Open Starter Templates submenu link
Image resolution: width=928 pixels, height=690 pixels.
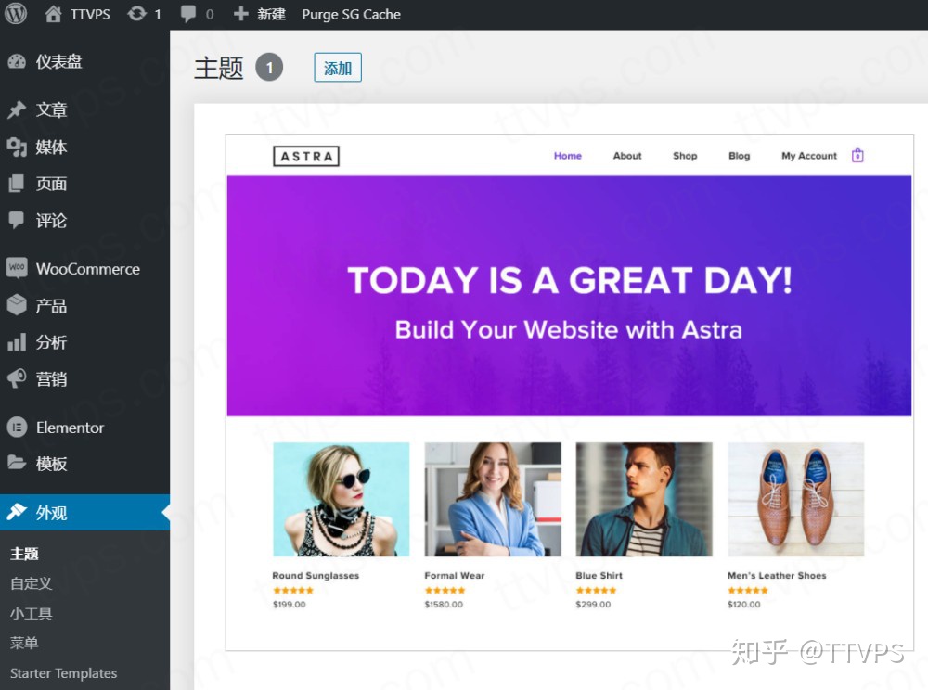pos(63,673)
